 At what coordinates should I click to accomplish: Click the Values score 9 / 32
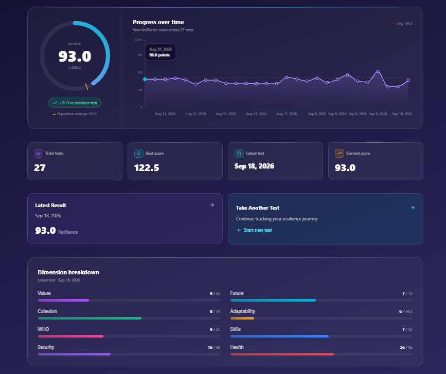(215, 293)
